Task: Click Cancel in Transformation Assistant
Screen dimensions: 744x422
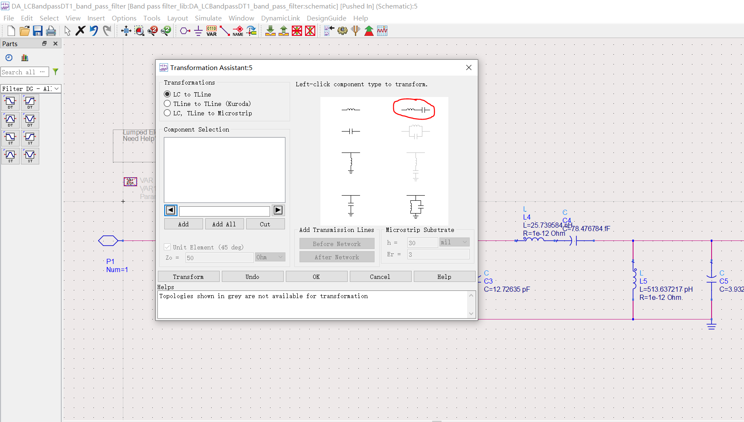Action: point(380,277)
